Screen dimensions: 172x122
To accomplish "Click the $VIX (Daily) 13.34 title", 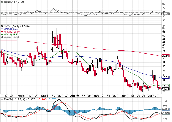I will click(x=14, y=26).
